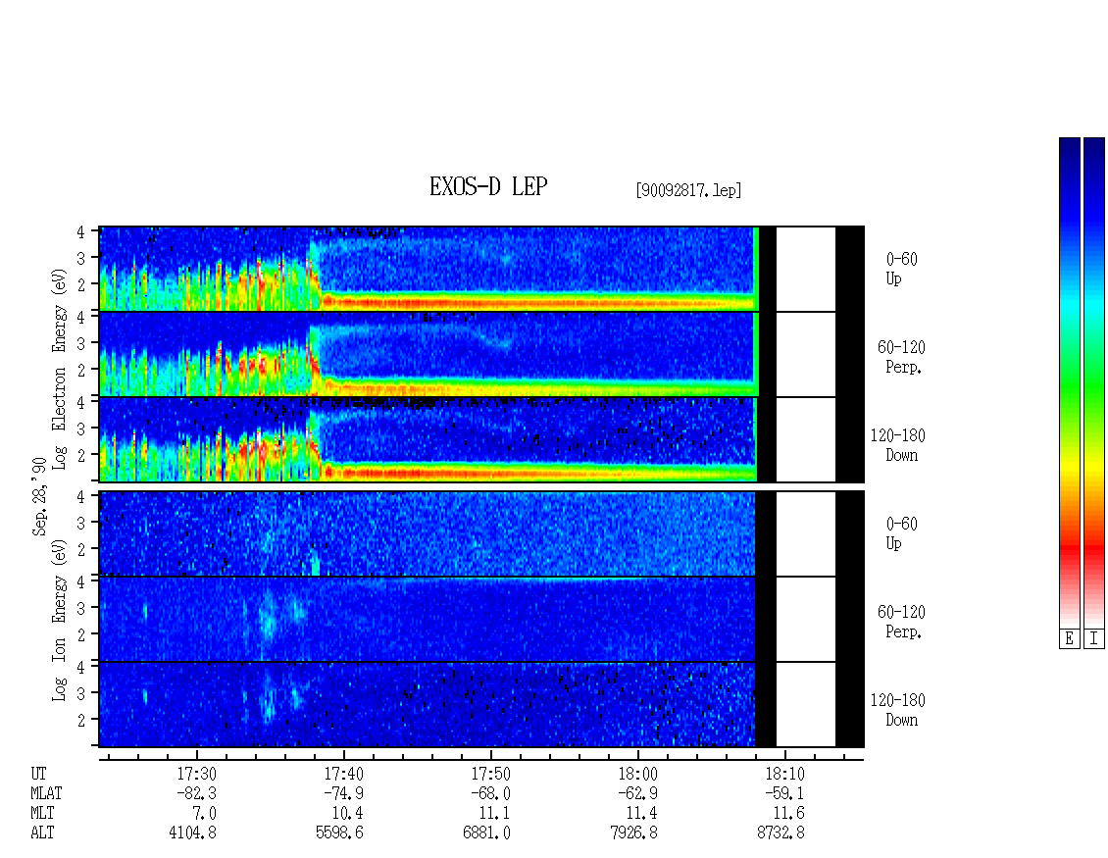Click the boxed E label under the color bar
Viewport: 1108px width, 858px height.
pos(1069,639)
